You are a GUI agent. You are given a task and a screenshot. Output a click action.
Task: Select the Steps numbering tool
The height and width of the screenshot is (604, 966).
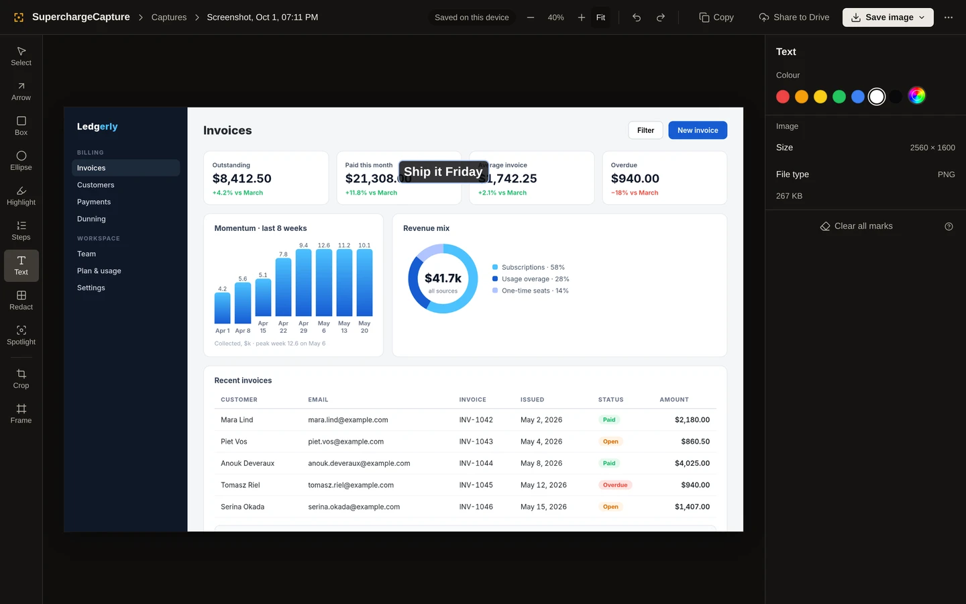[21, 231]
